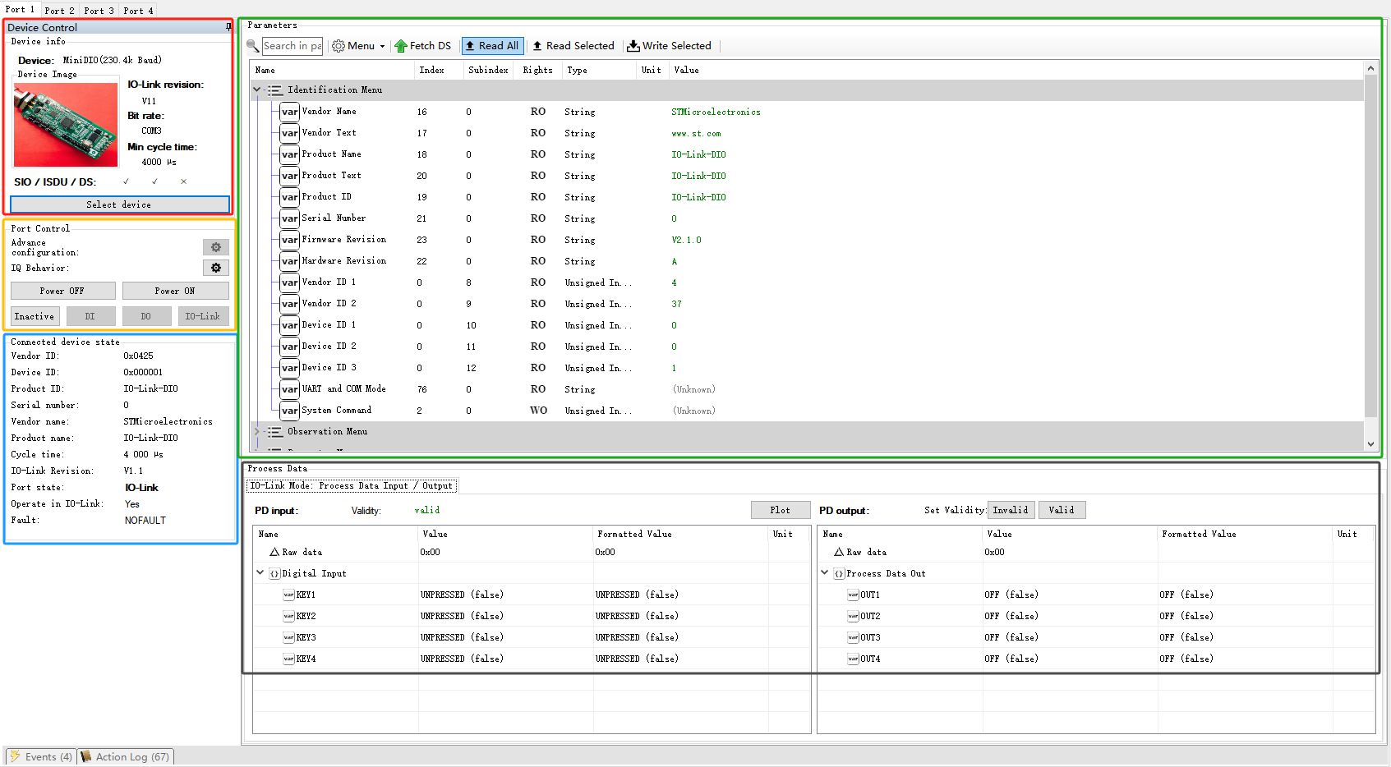The height and width of the screenshot is (767, 1391).
Task: Expand the Observation Menu group
Action: click(x=256, y=432)
